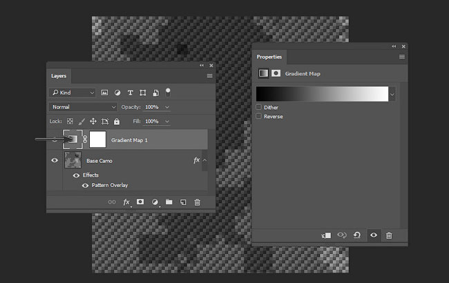Click the mask link icon on Gradient Map 1
Viewport: 449px width, 283px height.
coord(85,139)
